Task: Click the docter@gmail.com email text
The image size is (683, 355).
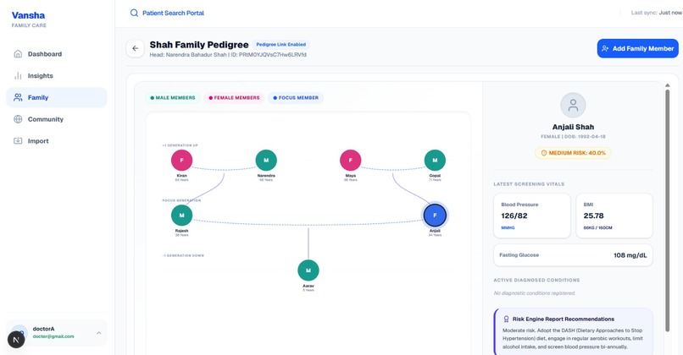Action: pos(53,336)
